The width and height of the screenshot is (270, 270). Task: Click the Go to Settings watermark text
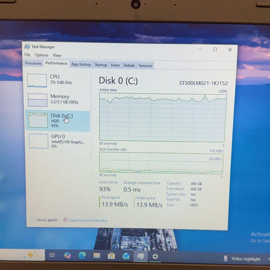pyautogui.click(x=260, y=241)
